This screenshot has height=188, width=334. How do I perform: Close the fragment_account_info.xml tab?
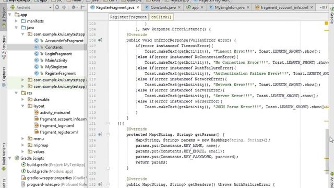coord(312,7)
